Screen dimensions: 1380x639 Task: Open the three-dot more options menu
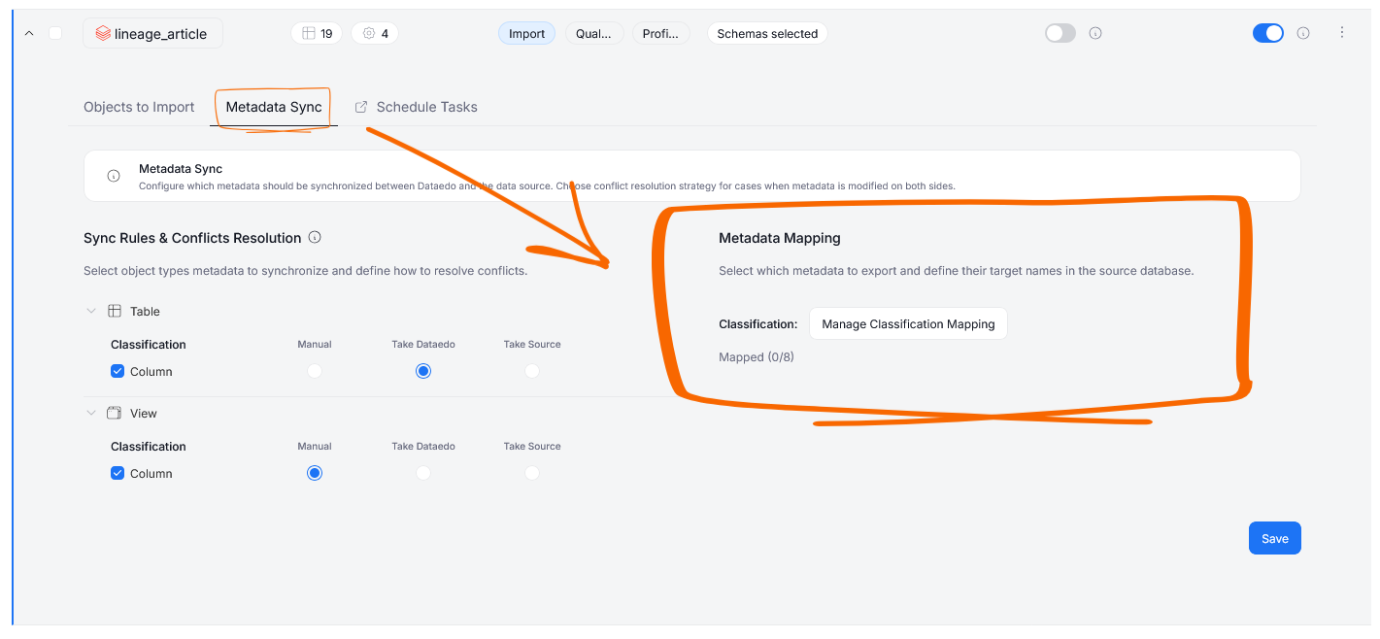click(x=1342, y=32)
